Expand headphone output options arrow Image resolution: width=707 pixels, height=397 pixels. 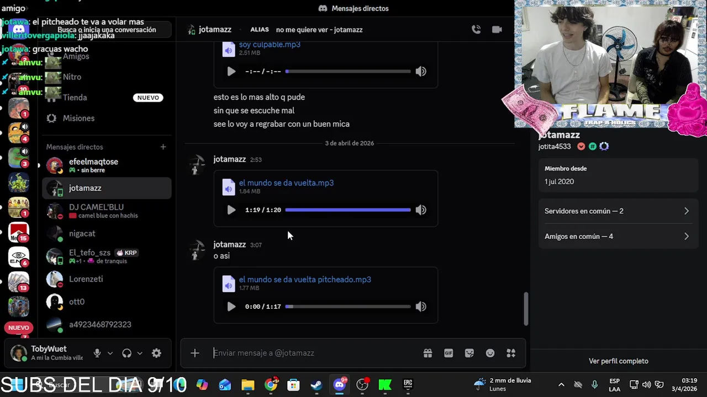(140, 353)
